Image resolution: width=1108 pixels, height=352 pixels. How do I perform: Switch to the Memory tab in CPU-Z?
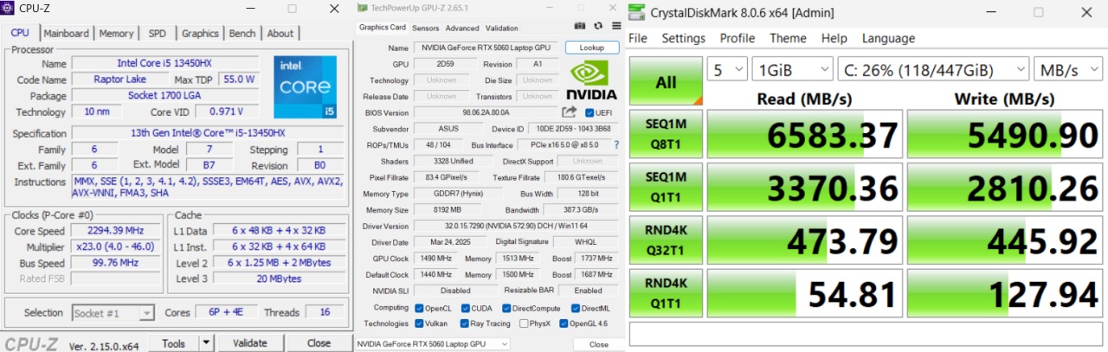(x=116, y=33)
